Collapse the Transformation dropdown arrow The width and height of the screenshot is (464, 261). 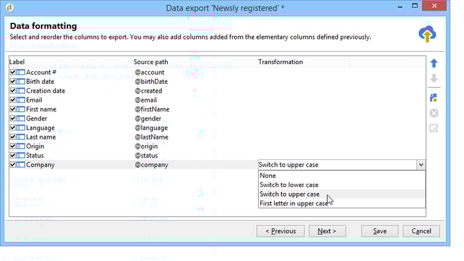[x=421, y=165]
